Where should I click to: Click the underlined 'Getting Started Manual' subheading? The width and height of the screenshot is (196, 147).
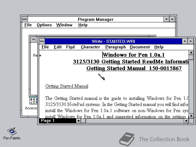click(x=67, y=86)
